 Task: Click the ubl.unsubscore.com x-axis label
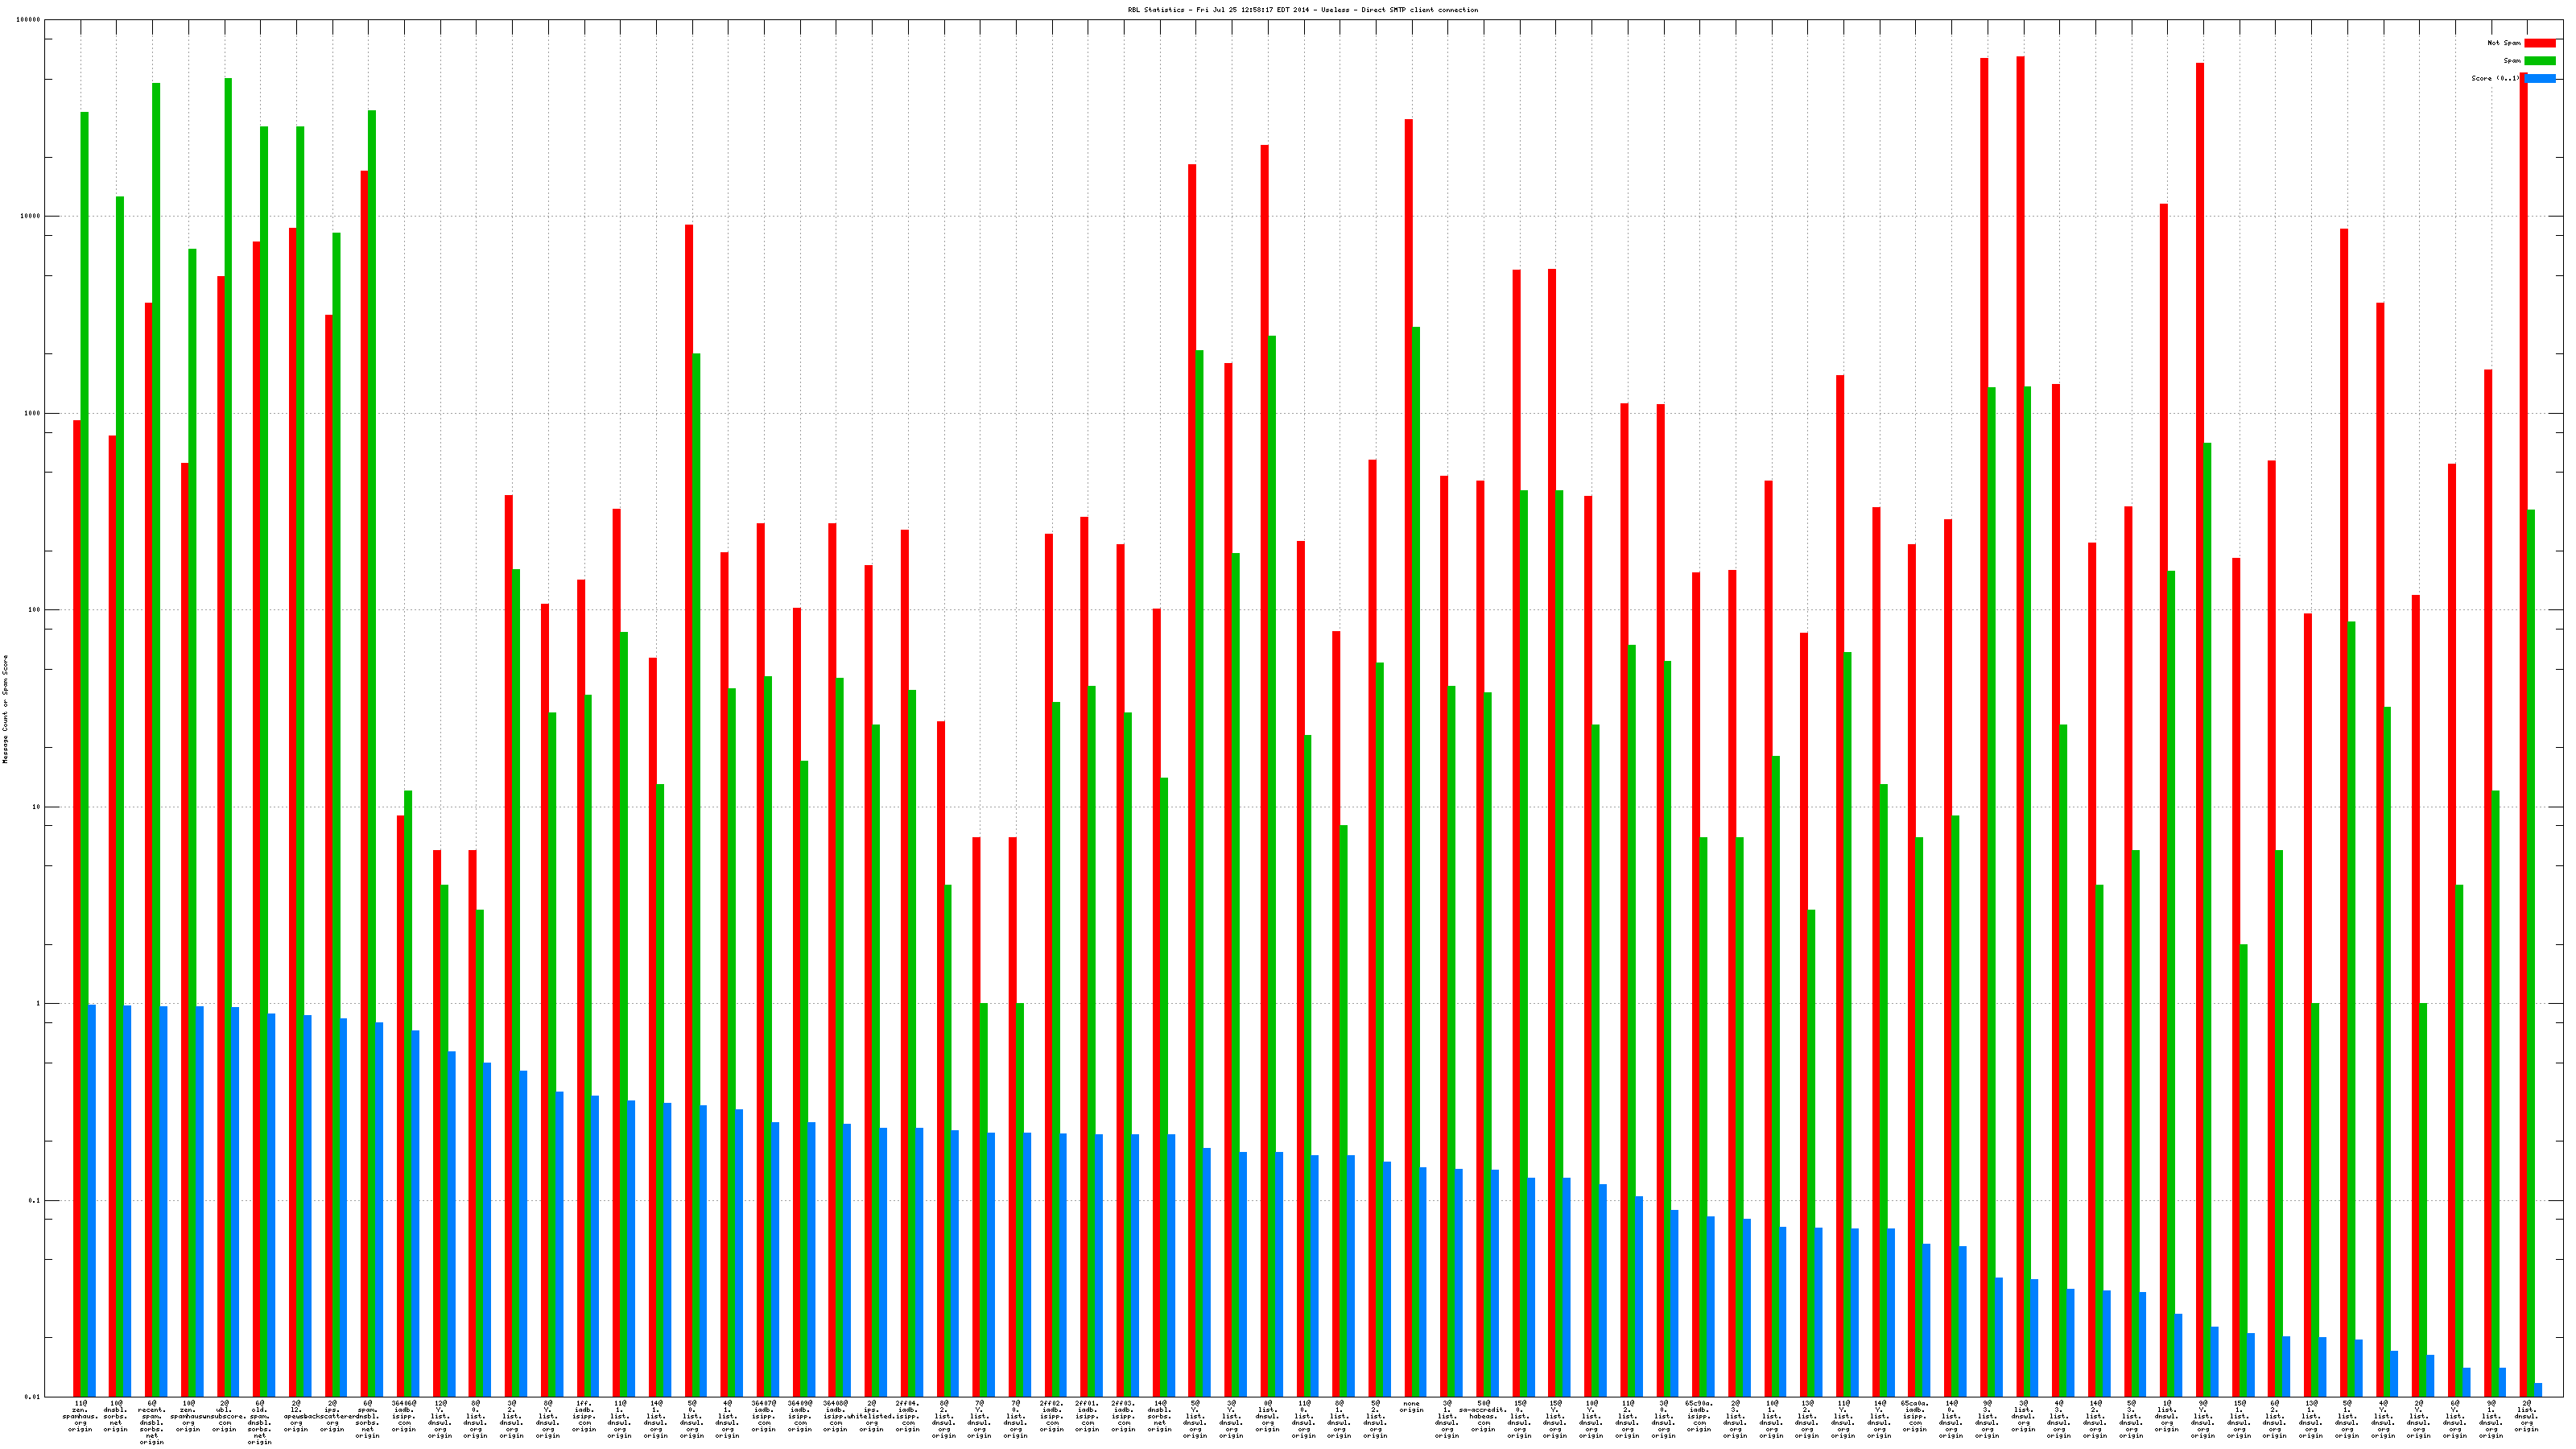point(224,1416)
